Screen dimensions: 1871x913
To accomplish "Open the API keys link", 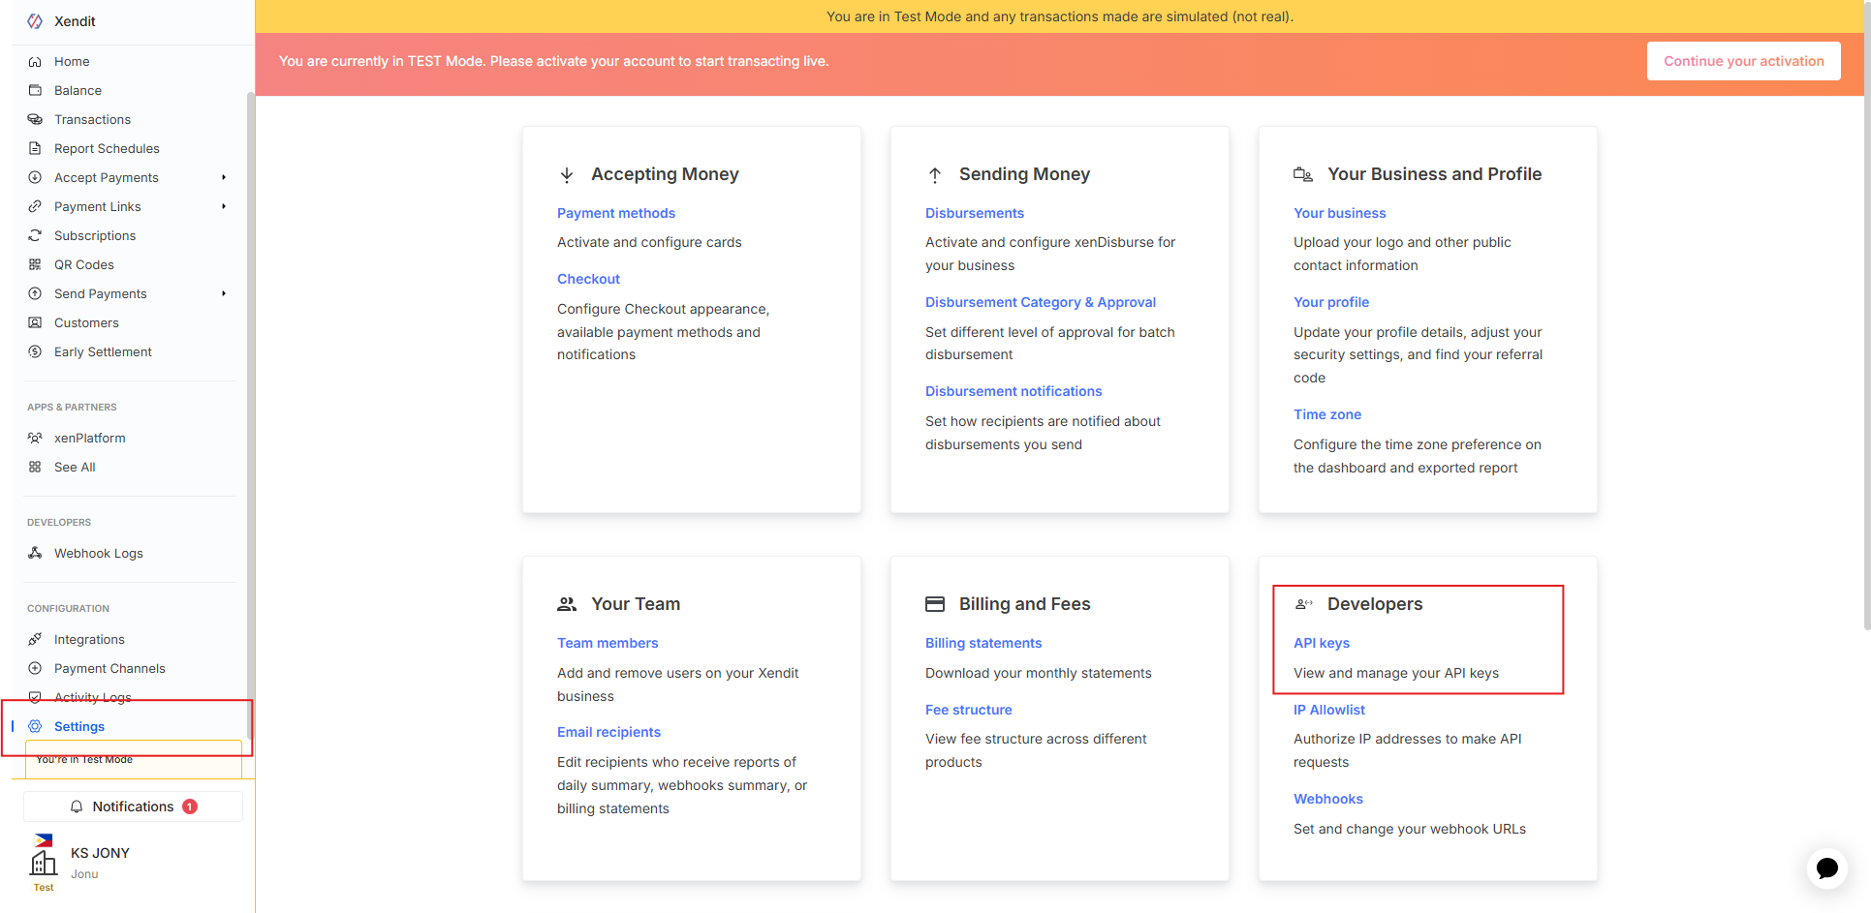I will pyautogui.click(x=1321, y=643).
